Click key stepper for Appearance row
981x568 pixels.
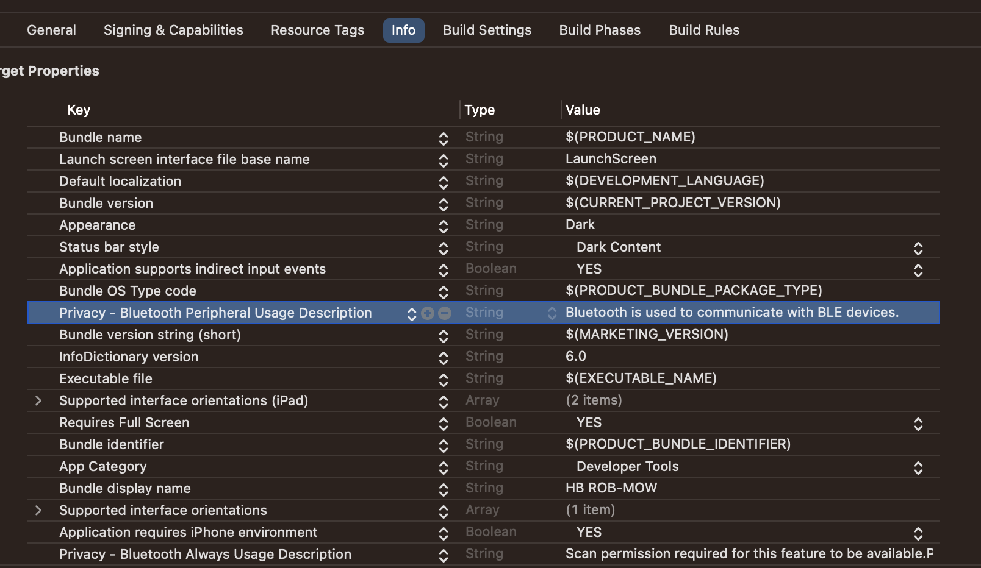[444, 226]
